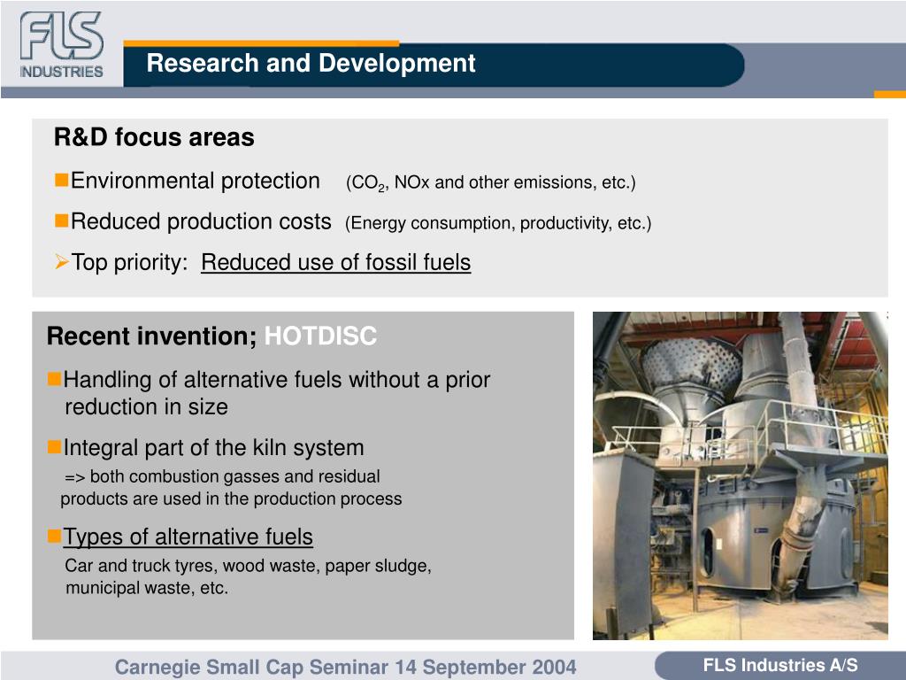Click Handling of alternative fuels line
Viewport: 906px width, 680px height.
tap(277, 380)
